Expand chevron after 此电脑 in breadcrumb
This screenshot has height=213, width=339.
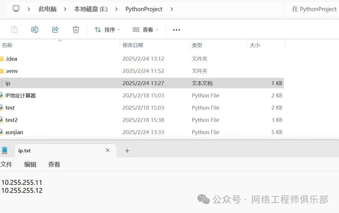pyautogui.click(x=65, y=9)
